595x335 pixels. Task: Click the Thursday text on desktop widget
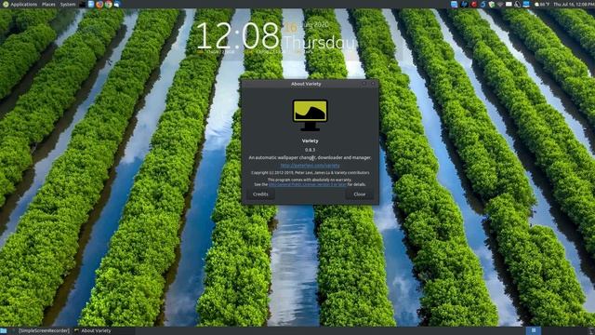(320, 43)
